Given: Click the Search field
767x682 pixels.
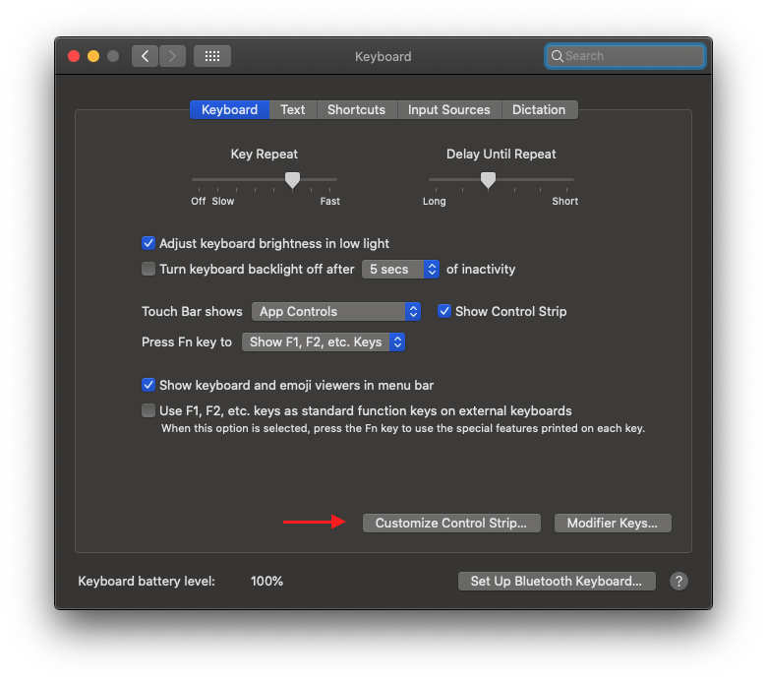Looking at the screenshot, I should (x=625, y=56).
